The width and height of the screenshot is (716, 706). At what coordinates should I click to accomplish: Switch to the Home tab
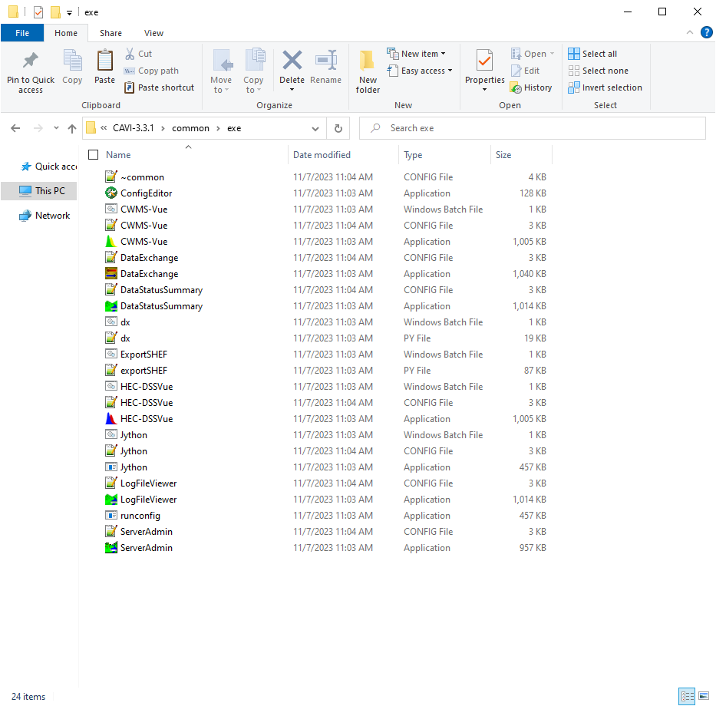pyautogui.click(x=66, y=33)
